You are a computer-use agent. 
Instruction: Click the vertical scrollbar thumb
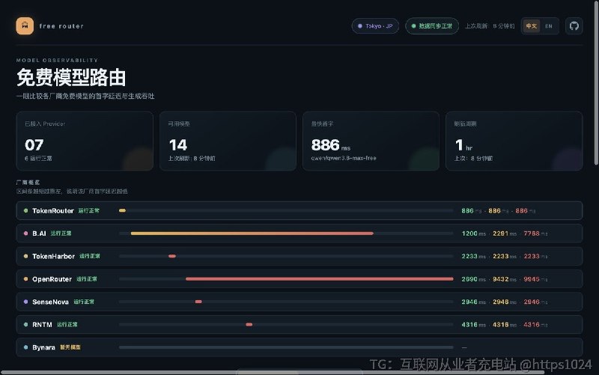[596, 82]
